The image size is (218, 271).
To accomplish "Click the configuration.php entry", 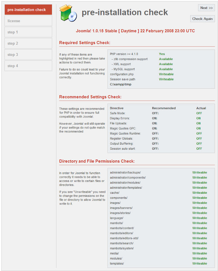I will (122, 74).
